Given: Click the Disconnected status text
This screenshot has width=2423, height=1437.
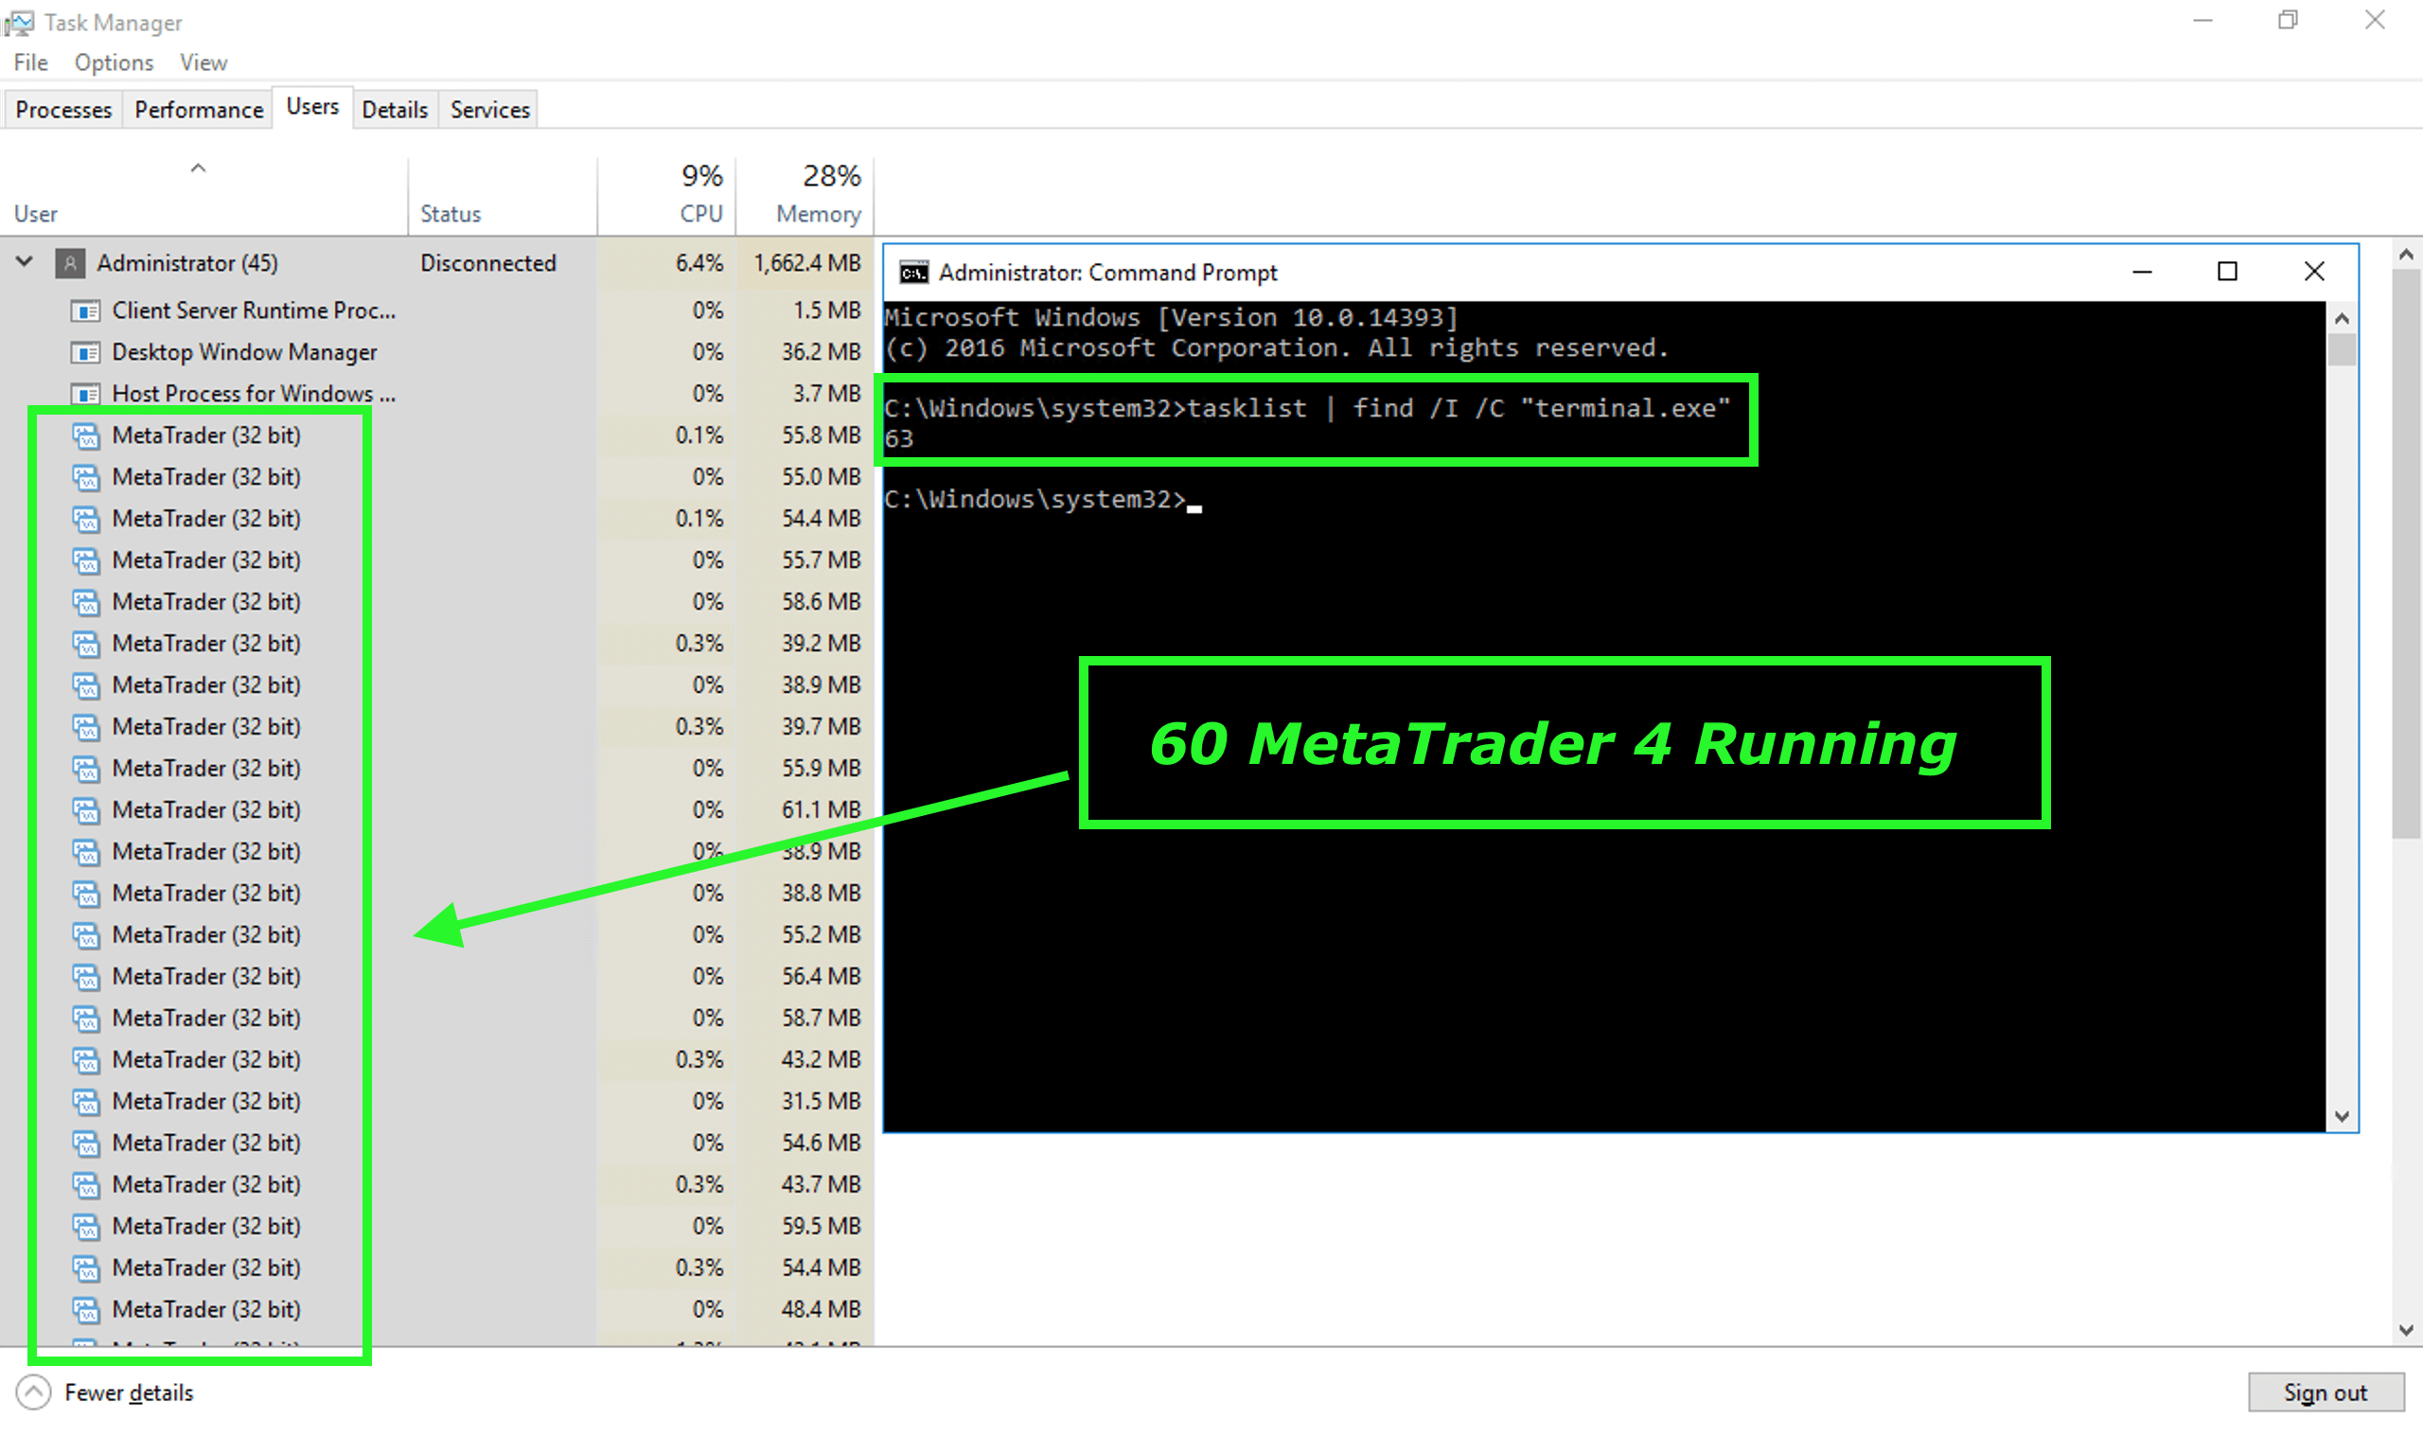Looking at the screenshot, I should pyautogui.click(x=487, y=263).
